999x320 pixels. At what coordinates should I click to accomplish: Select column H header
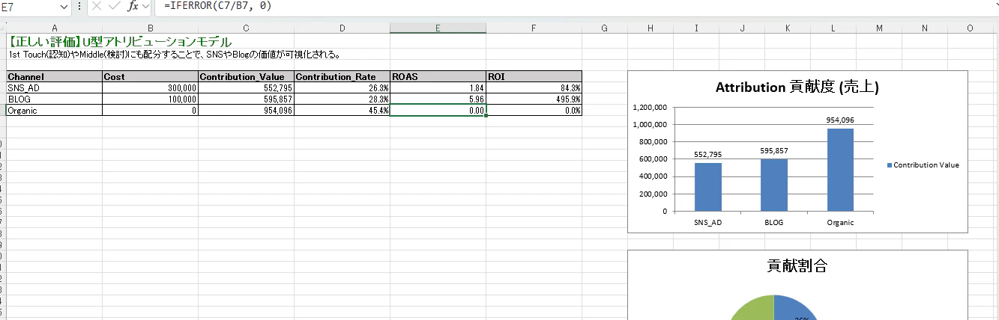(x=651, y=28)
